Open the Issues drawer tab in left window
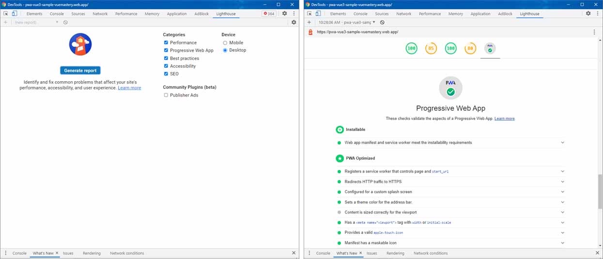 tap(68, 253)
